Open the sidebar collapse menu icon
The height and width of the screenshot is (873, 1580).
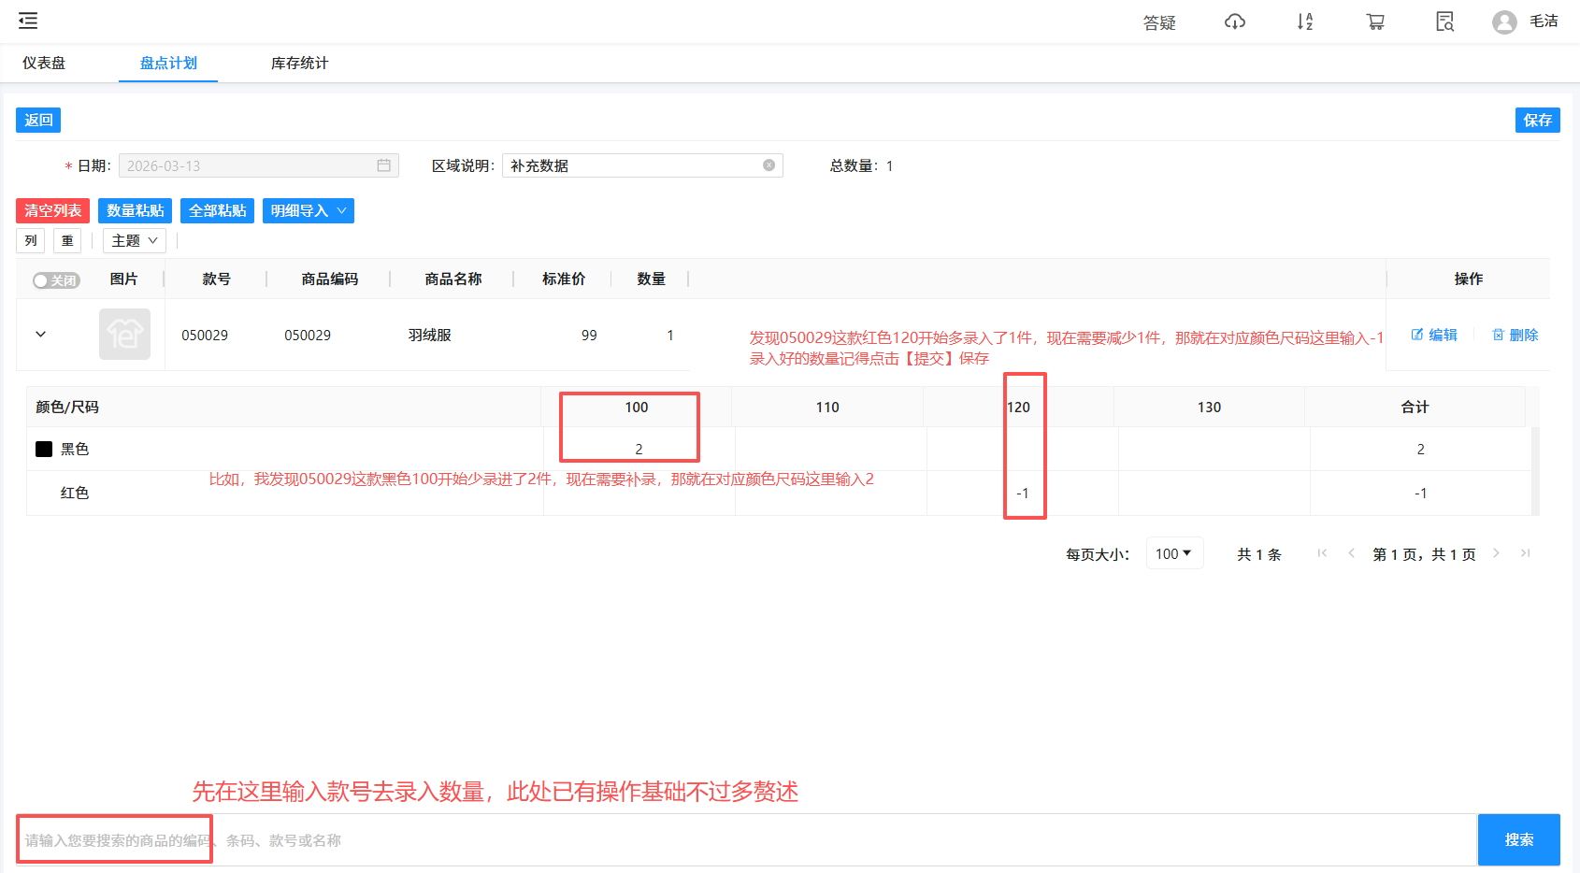27,21
